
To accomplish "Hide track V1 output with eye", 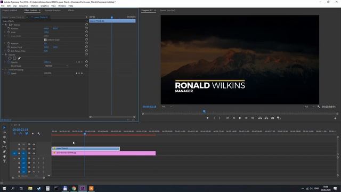I will 34,153.
